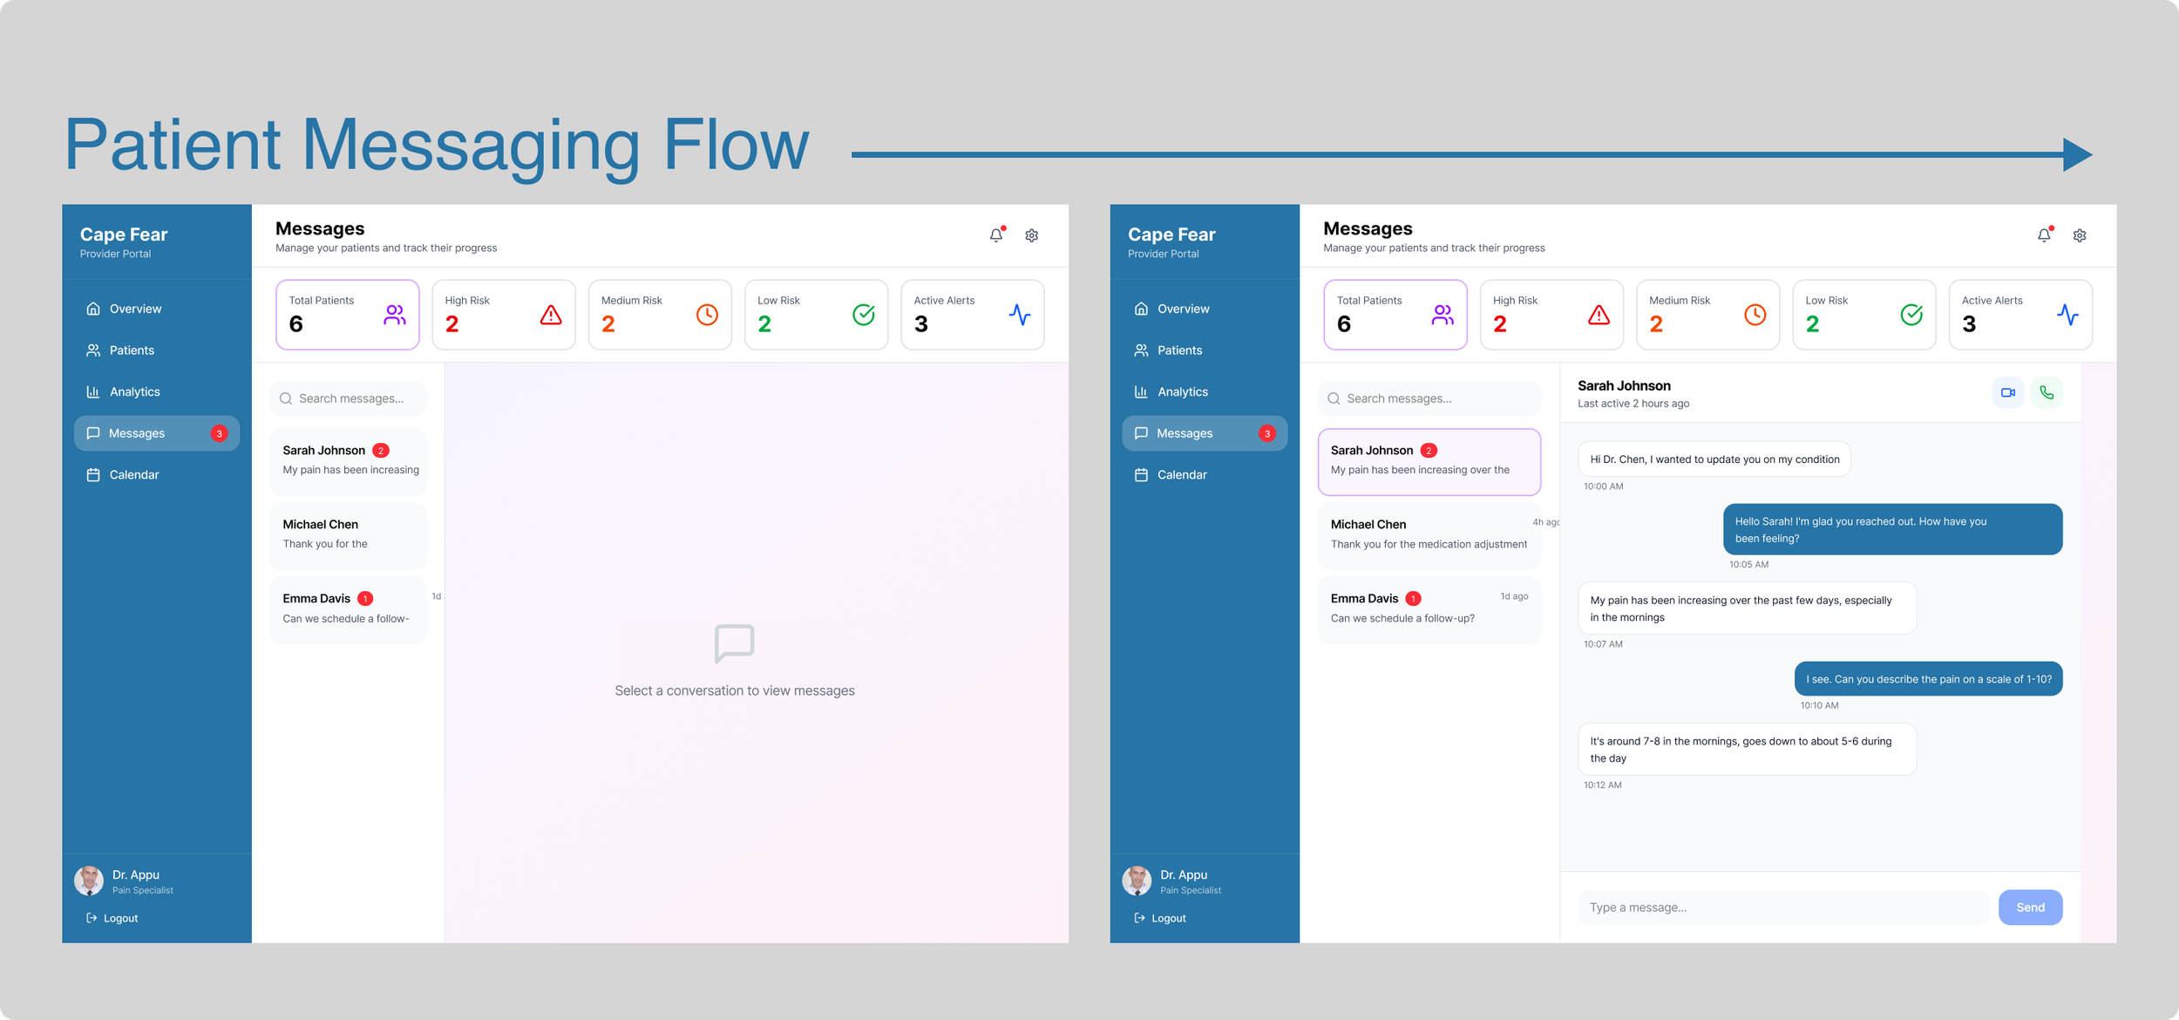The image size is (2179, 1020).
Task: Open settings gear in left screen
Action: pyautogui.click(x=1031, y=235)
